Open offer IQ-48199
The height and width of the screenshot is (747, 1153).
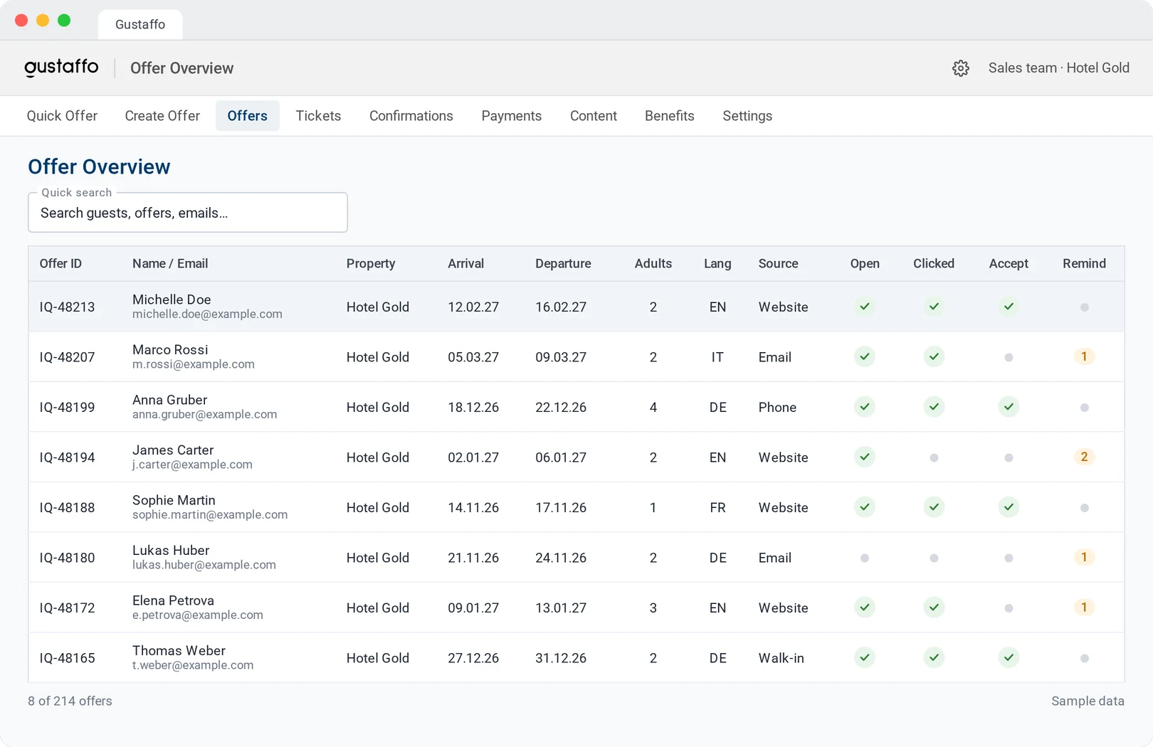coord(67,408)
